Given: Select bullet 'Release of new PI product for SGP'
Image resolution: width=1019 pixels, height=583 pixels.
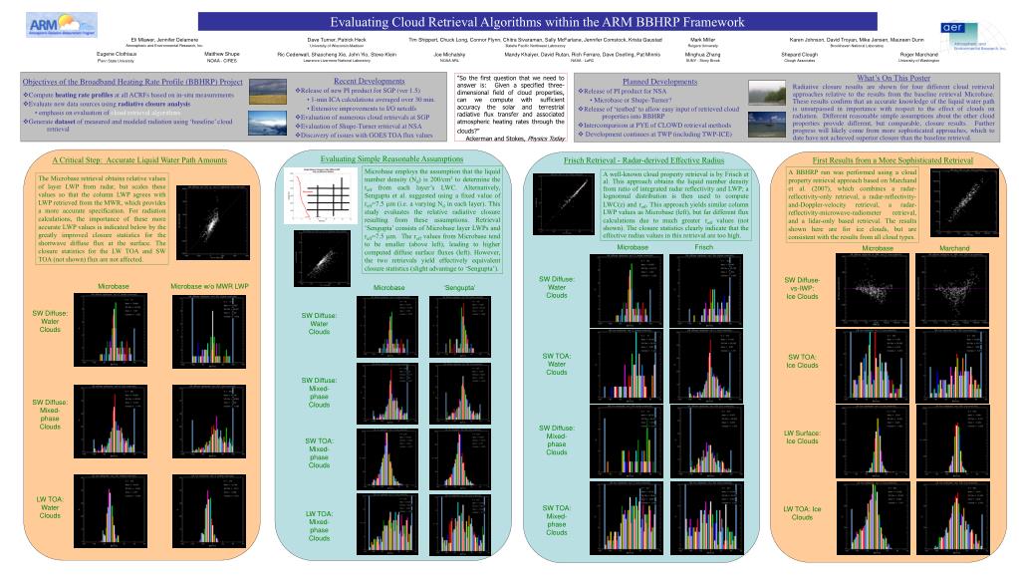Looking at the screenshot, I should [x=358, y=91].
